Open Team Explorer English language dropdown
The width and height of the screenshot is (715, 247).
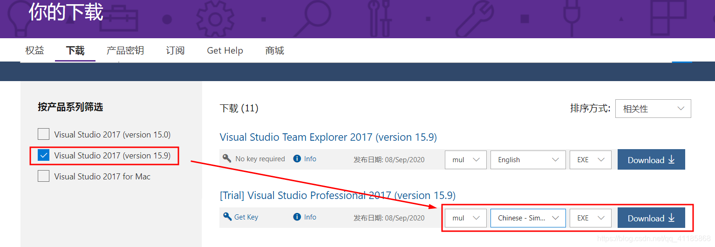pyautogui.click(x=528, y=159)
